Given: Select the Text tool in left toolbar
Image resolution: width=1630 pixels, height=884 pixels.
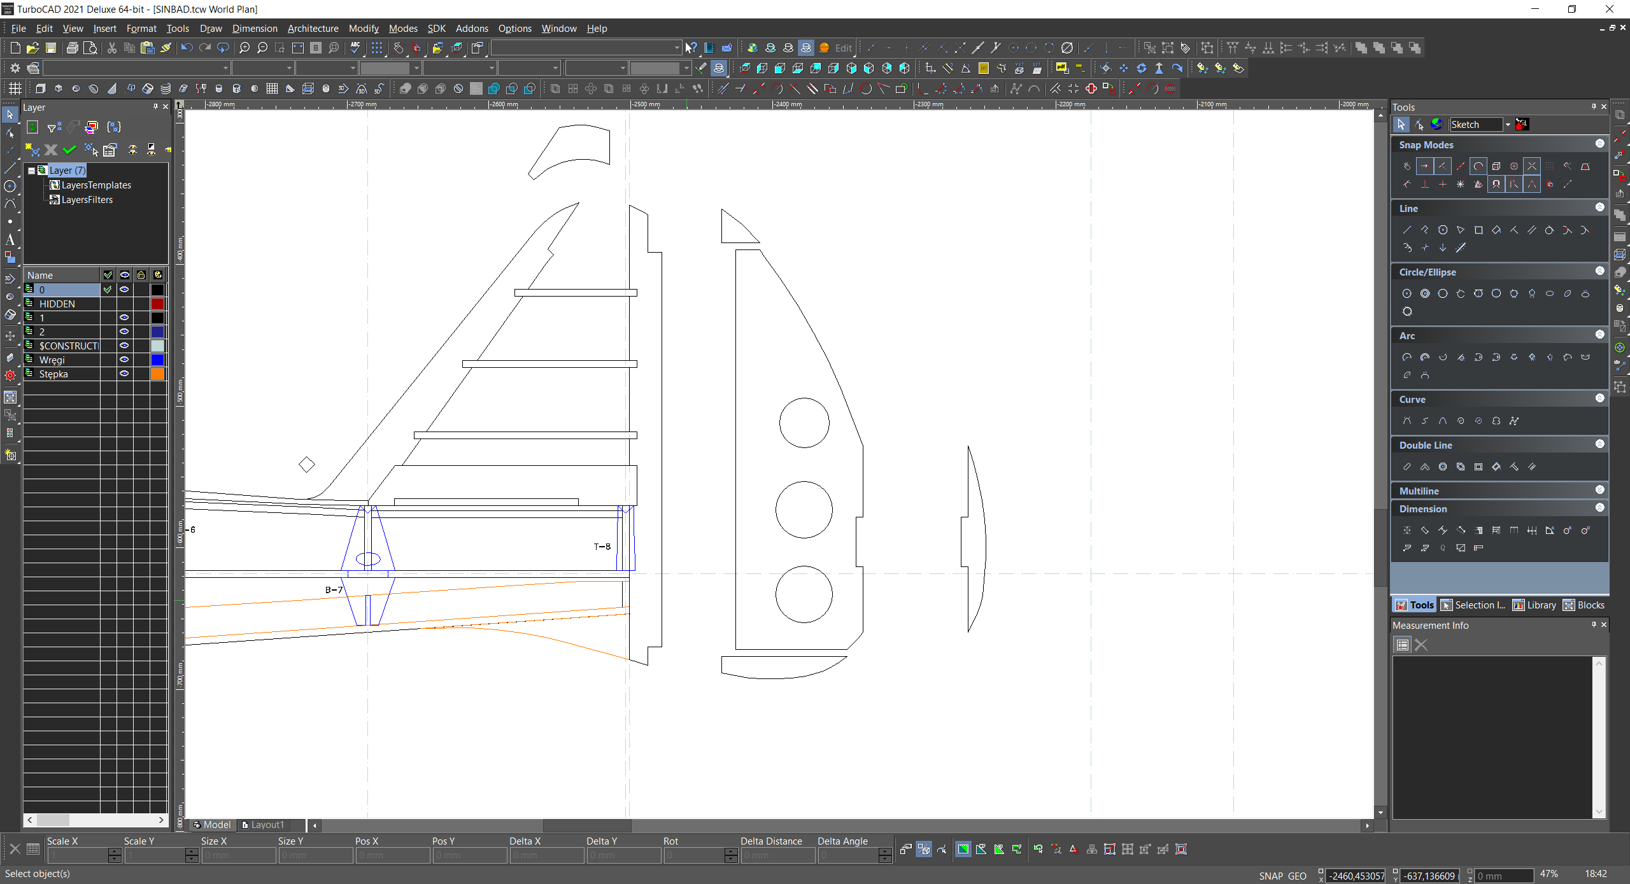Looking at the screenshot, I should [10, 240].
